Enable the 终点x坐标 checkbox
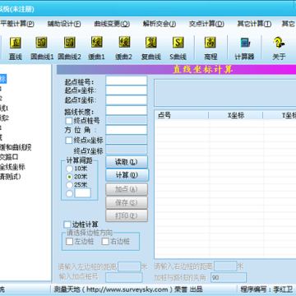The width and height of the screenshot is (296, 296). click(69, 141)
